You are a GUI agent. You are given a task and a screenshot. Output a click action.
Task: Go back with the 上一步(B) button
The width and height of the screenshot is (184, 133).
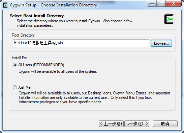pos(111,124)
